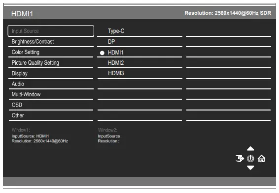The width and height of the screenshot is (279, 193).
Task: Select the up arrow navigation icon
Action: [250, 148]
